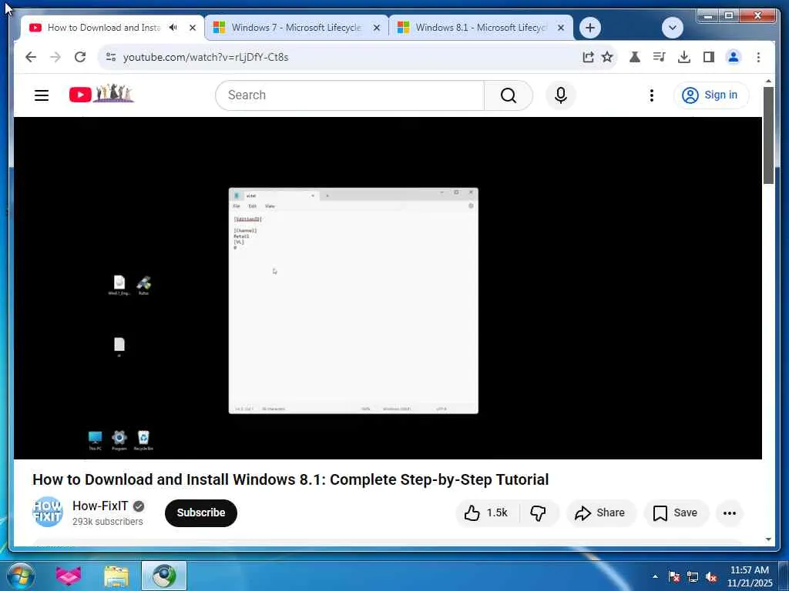Open a new browser tab
Viewport: 789px width, 591px height.
coord(590,28)
